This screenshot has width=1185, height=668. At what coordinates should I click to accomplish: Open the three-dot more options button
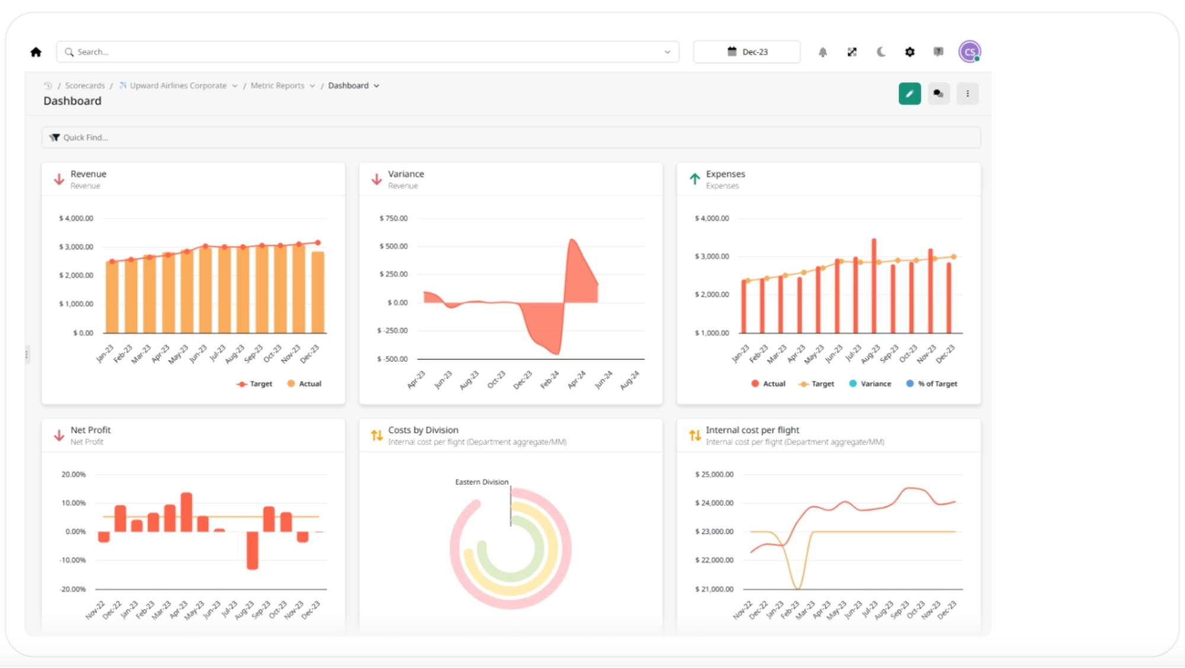[x=967, y=93]
